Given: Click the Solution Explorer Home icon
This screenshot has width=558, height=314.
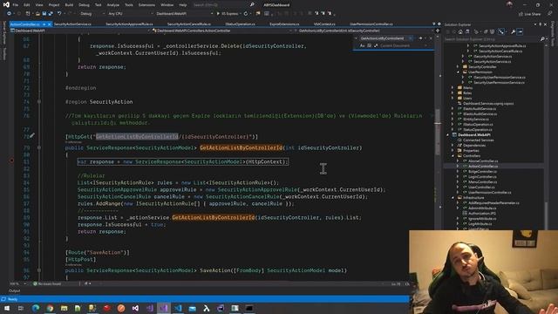Looking at the screenshot, I should [460, 31].
